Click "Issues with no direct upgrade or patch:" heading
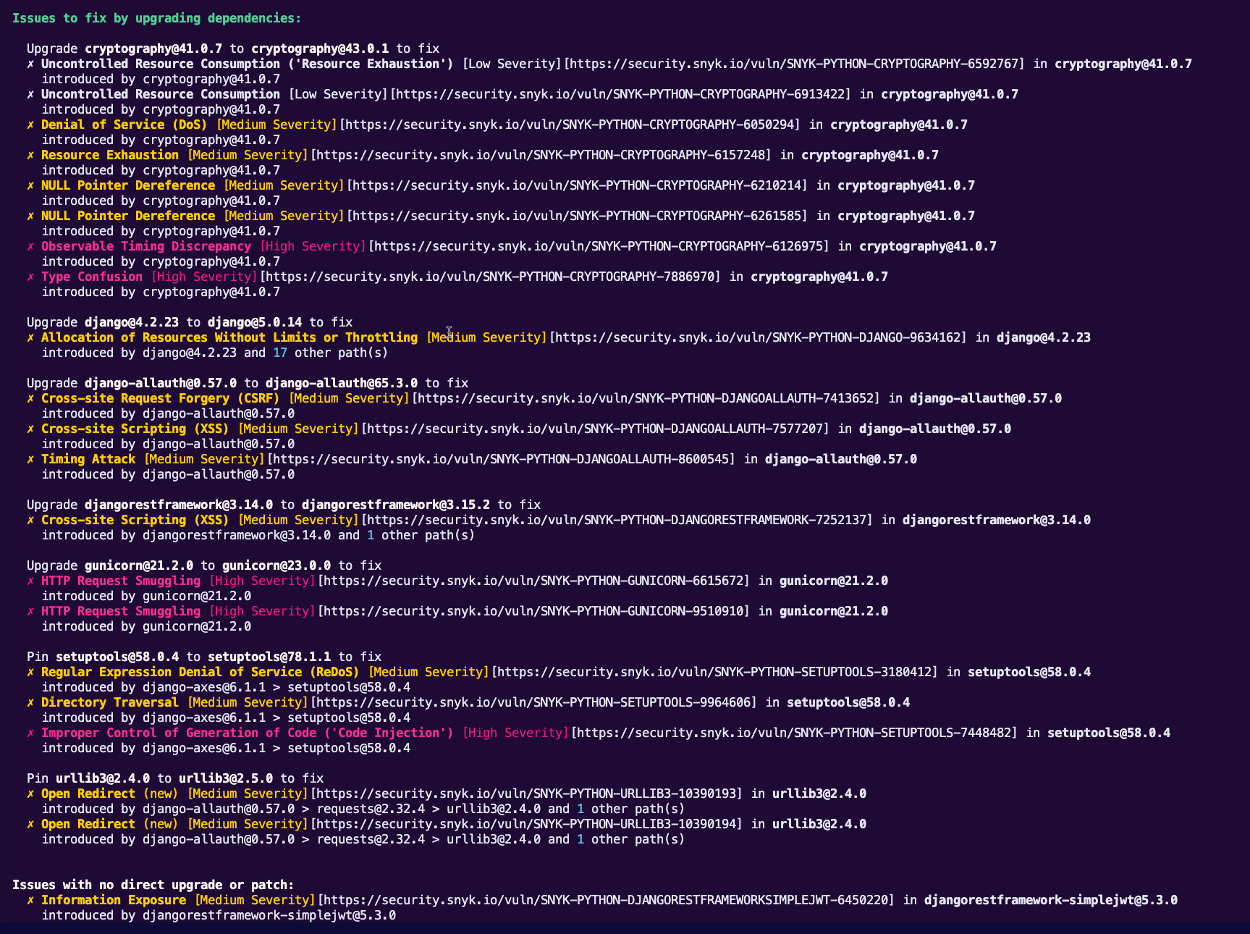Viewport: 1250px width, 934px height. click(x=153, y=885)
